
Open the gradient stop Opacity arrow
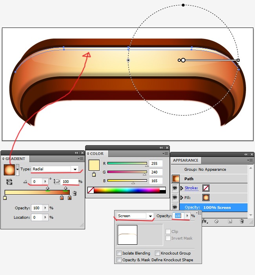point(45,208)
